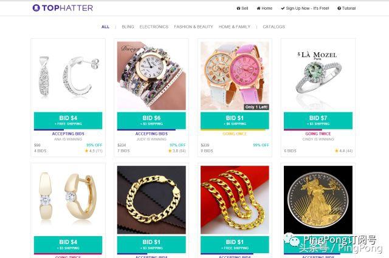Viewport: 389px width, 258px height.
Task: Select HOME & FAMILY category
Action: tap(235, 27)
